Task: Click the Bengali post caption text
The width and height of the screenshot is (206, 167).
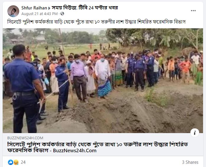Action: pyautogui.click(x=96, y=22)
